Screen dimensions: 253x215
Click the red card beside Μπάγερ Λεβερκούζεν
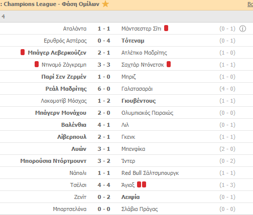[x=23, y=52]
